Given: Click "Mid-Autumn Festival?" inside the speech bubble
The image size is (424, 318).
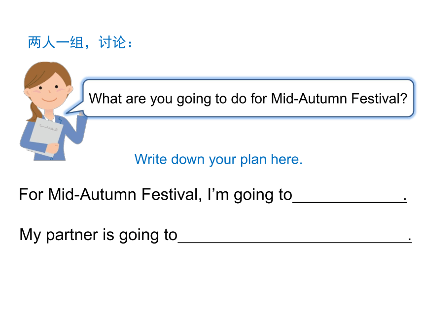Looking at the screenshot, I should click(339, 98).
